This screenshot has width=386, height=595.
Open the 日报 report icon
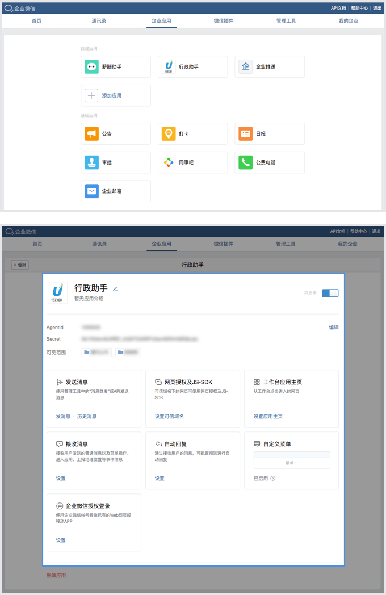tap(246, 133)
